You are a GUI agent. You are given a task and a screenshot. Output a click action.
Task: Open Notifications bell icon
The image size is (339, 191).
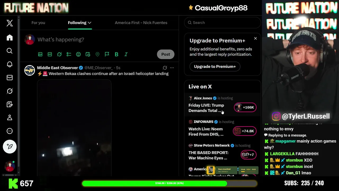10,64
